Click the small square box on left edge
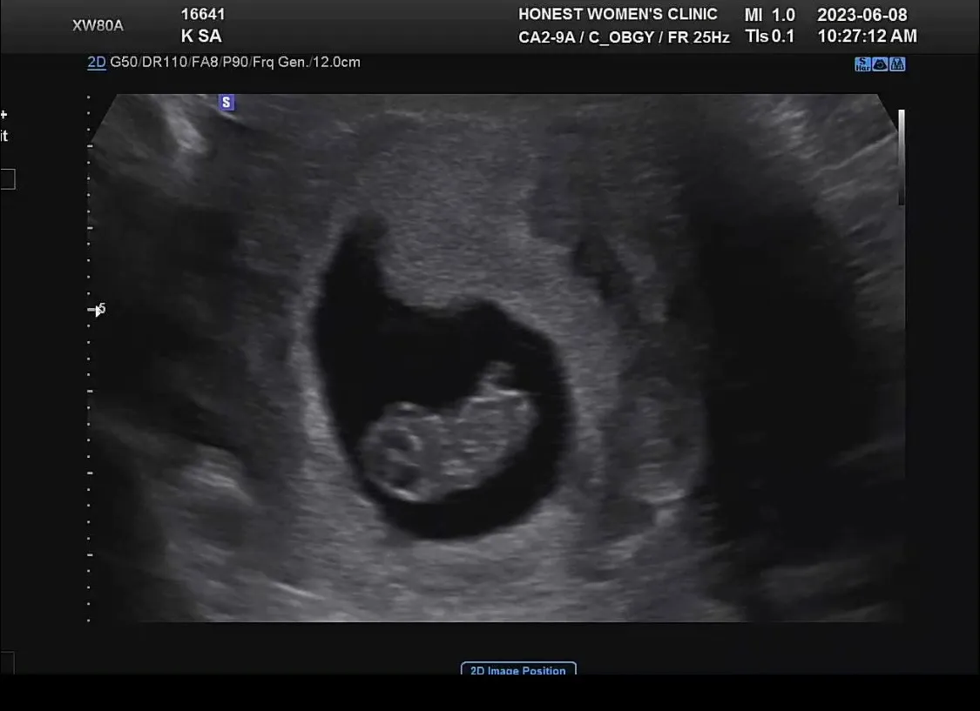Viewport: 980px width, 711px height. coord(7,179)
